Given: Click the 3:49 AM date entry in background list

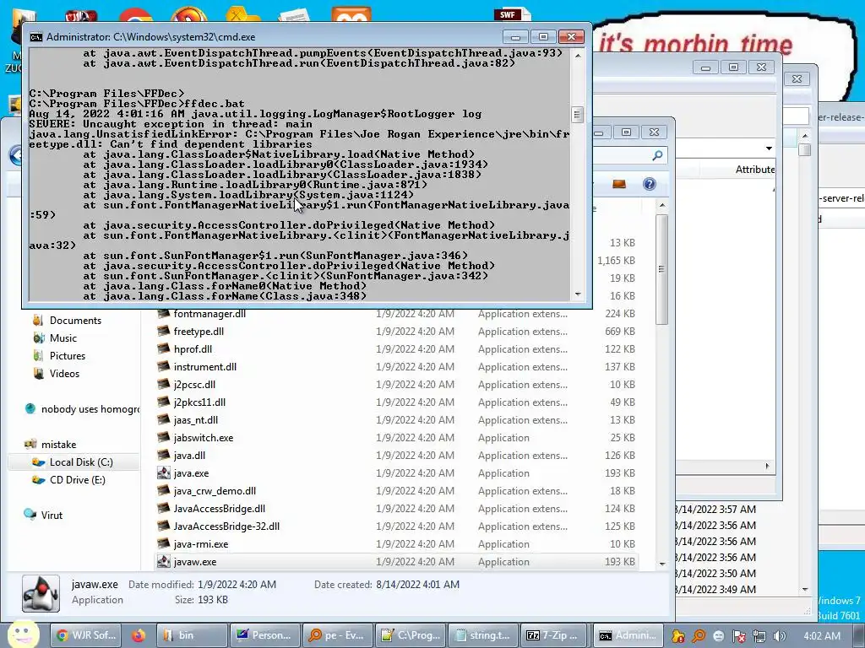Looking at the screenshot, I should [x=715, y=589].
